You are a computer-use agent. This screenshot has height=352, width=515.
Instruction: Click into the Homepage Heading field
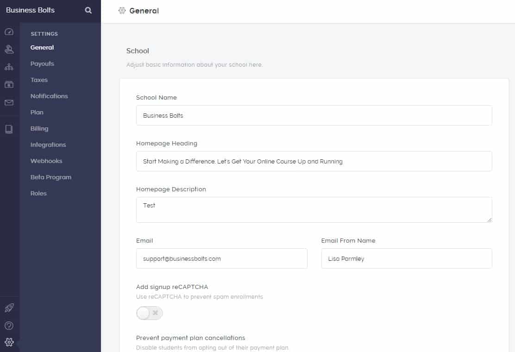click(314, 162)
